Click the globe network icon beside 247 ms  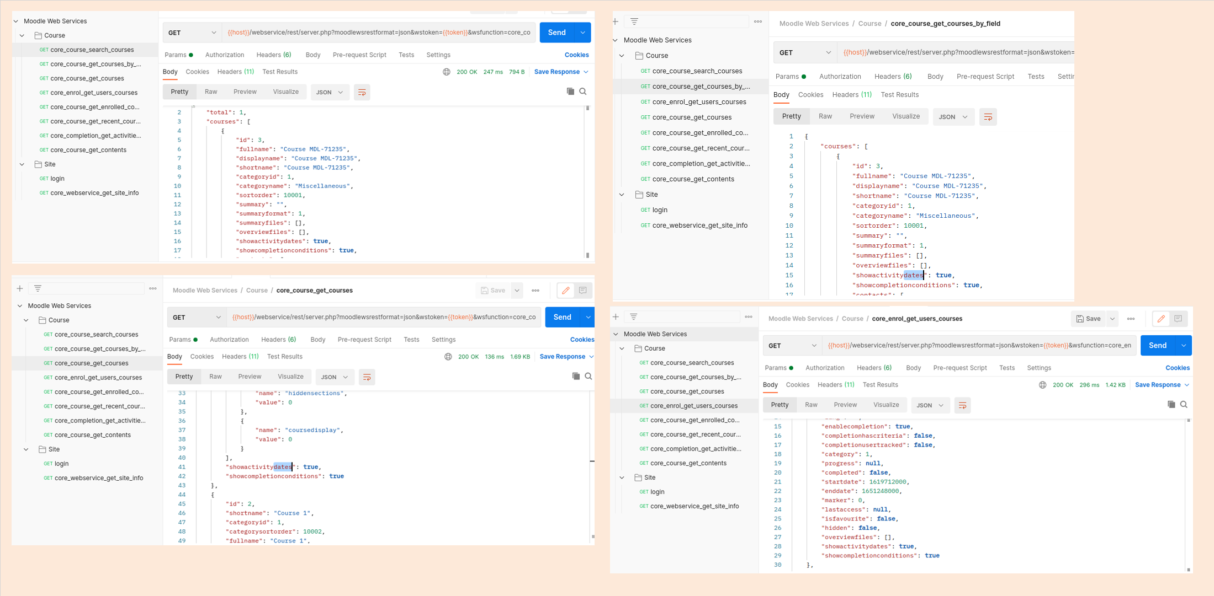(447, 72)
